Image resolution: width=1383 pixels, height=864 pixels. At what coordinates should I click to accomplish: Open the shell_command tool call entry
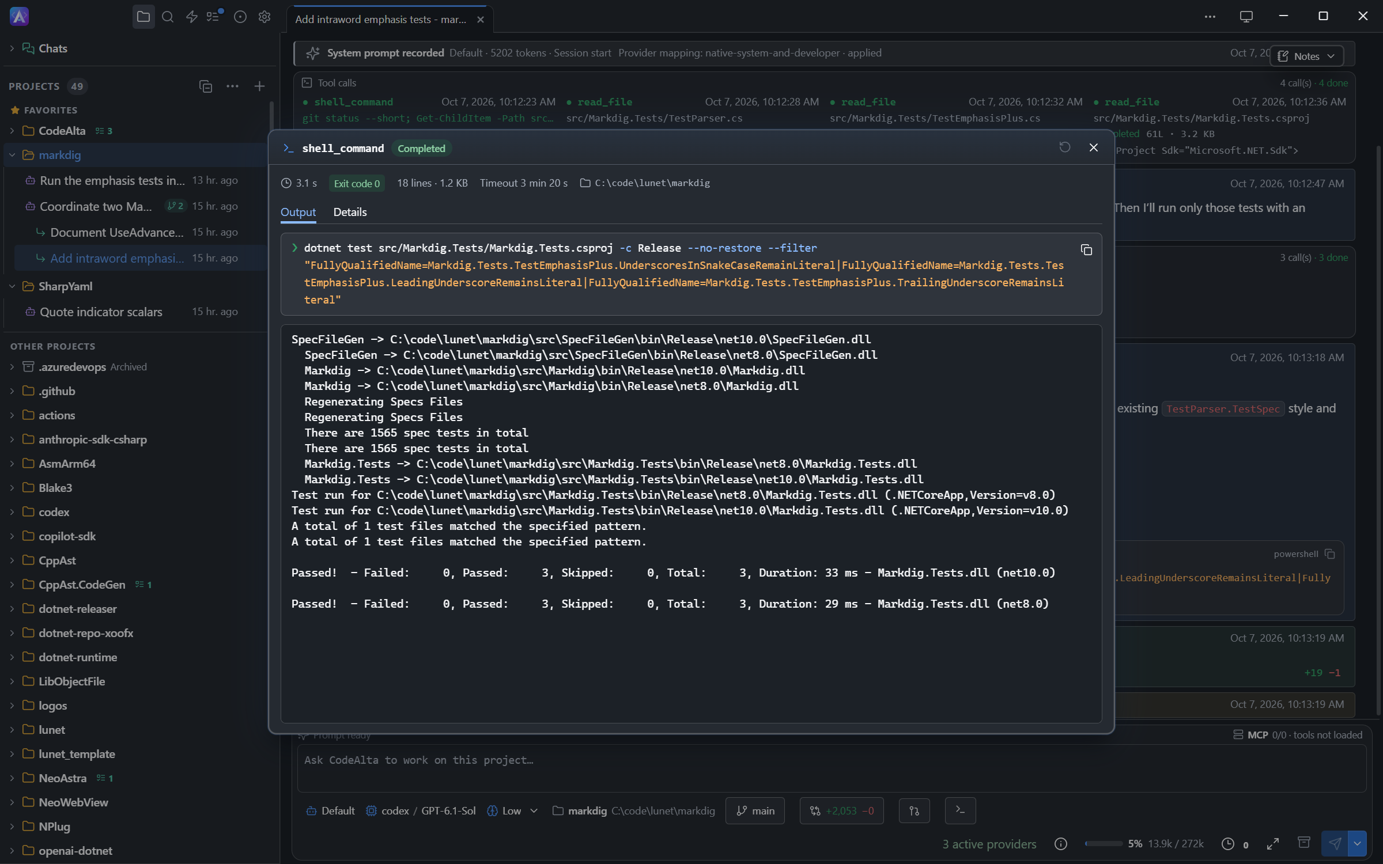[x=429, y=109]
